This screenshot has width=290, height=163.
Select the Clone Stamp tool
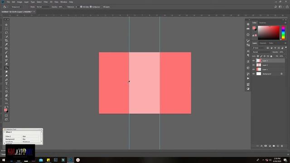[x=6, y=56]
